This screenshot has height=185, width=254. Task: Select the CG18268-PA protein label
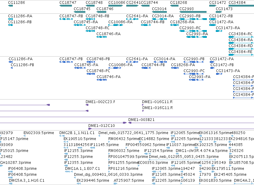click(183, 65)
